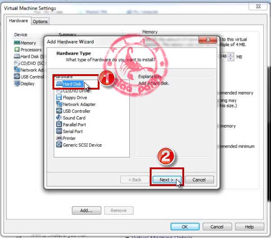Select the Printer icon in hardware list
Image resolution: width=271 pixels, height=238 pixels.
click(x=59, y=138)
